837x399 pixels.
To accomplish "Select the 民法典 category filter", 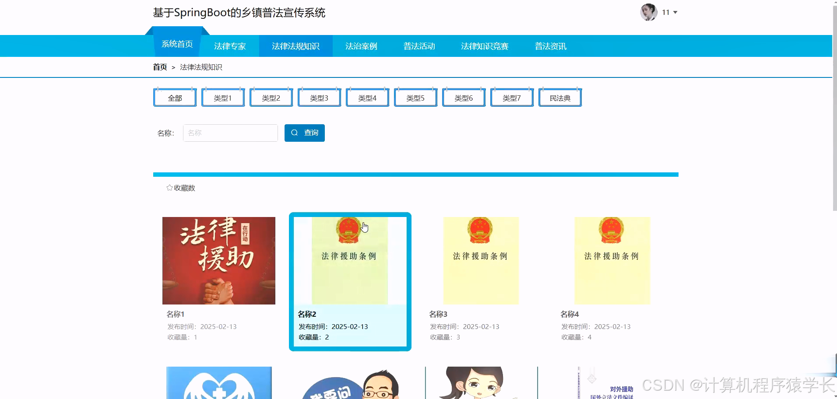I will coord(560,98).
